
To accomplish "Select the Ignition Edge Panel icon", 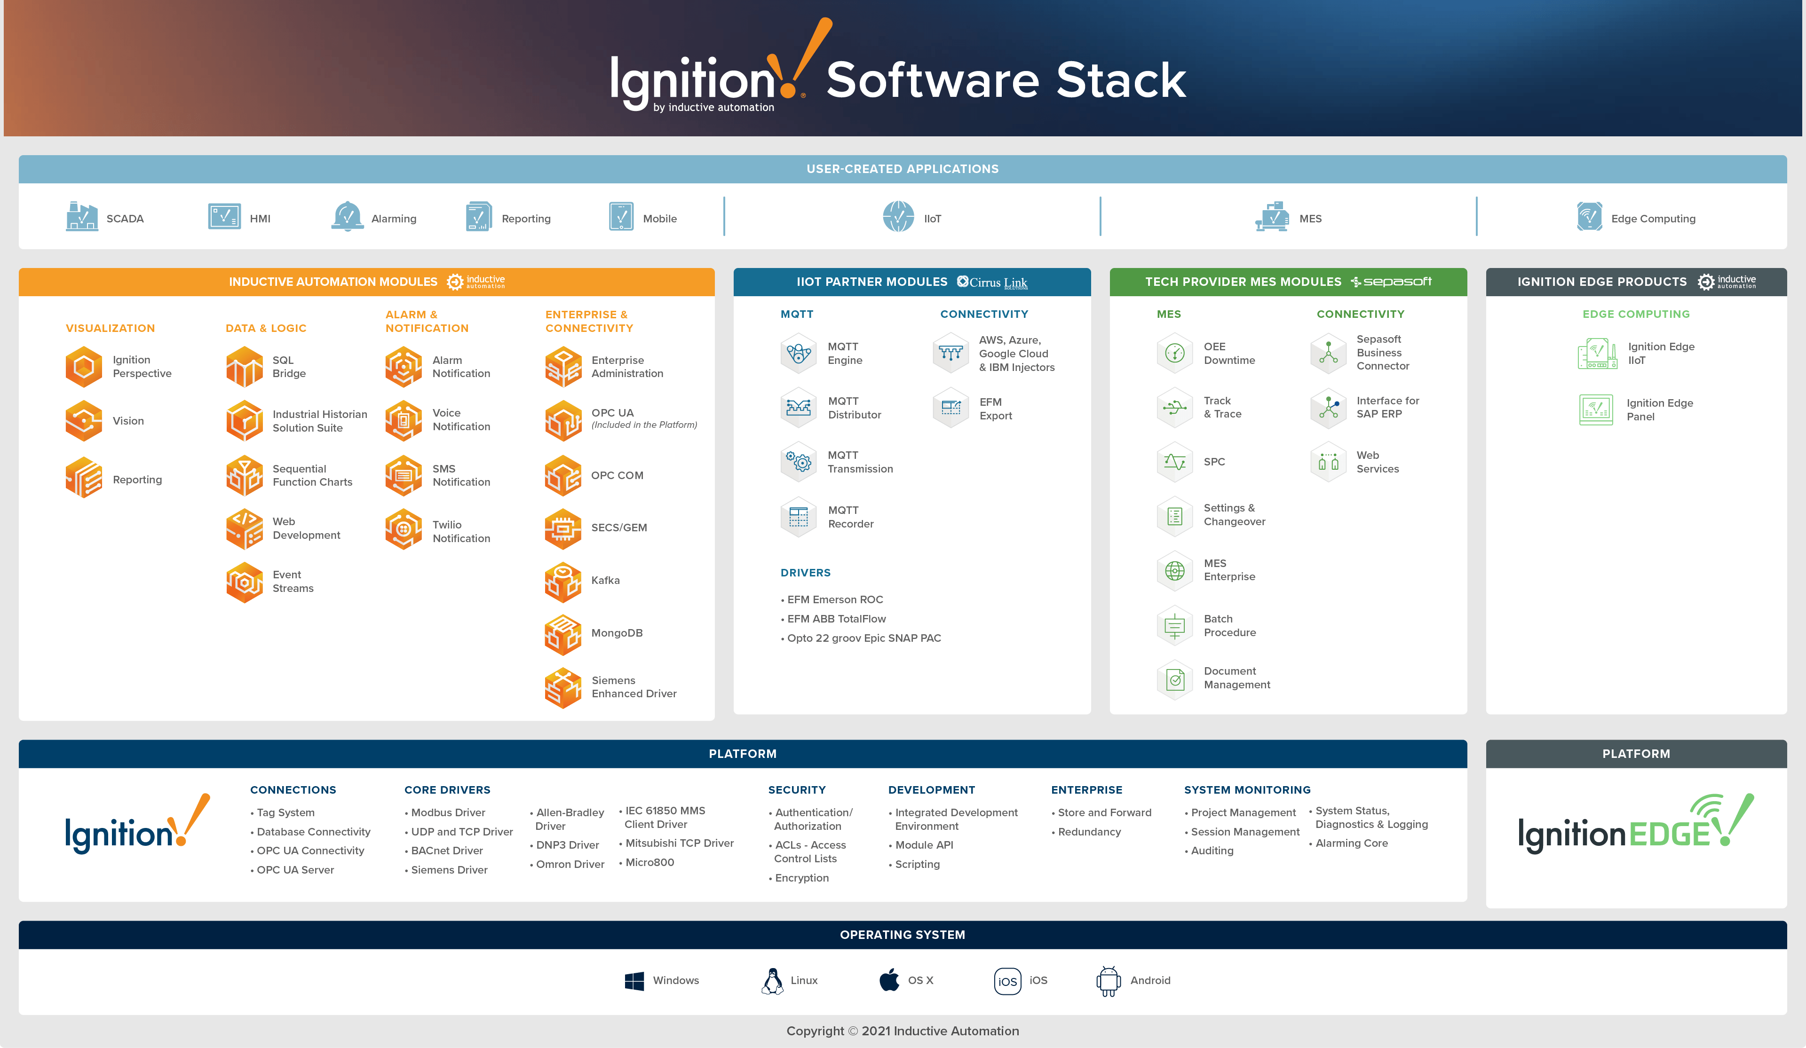I will (1596, 410).
